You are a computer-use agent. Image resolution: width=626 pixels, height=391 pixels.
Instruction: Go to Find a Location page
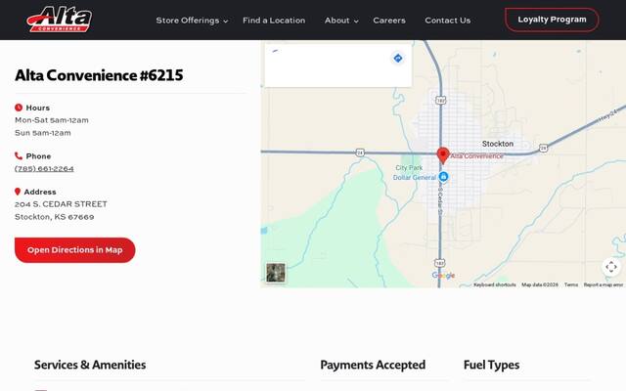(x=274, y=21)
